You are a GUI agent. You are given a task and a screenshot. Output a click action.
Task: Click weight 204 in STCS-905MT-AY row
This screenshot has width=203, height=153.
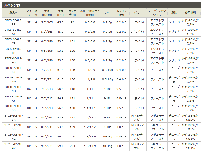coord(72,146)
